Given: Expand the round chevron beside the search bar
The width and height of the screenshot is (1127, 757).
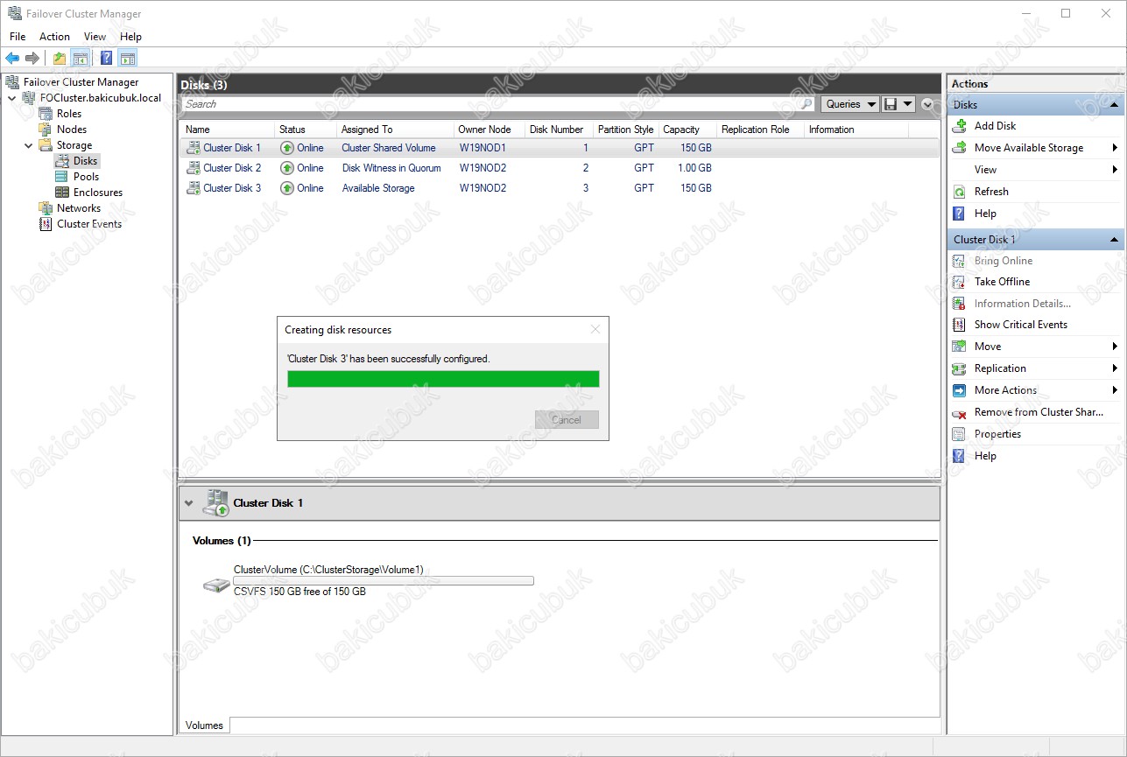Looking at the screenshot, I should click(927, 104).
